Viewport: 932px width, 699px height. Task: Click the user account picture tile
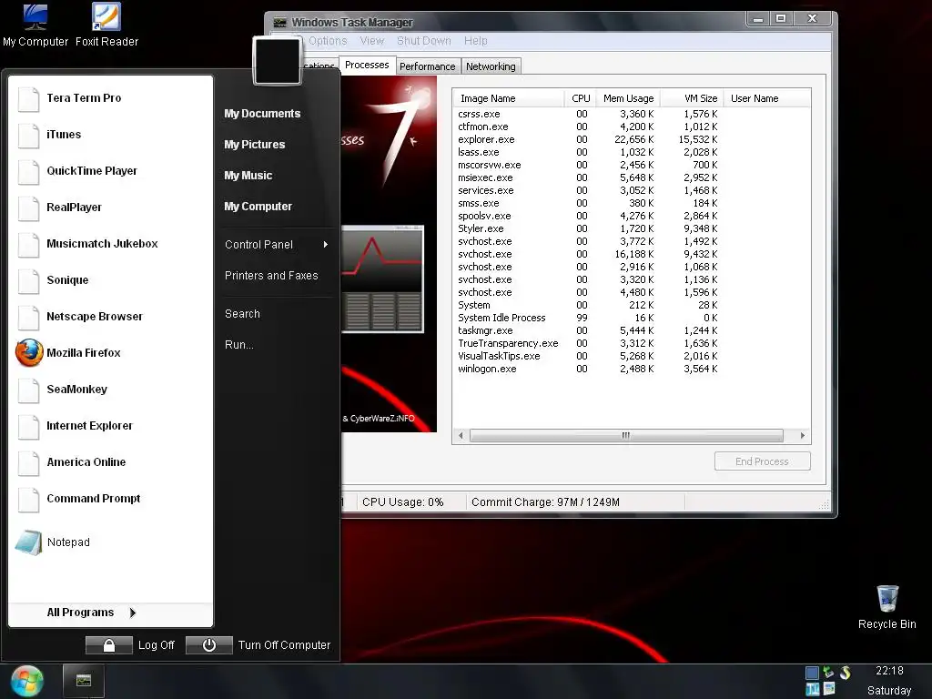tap(277, 61)
